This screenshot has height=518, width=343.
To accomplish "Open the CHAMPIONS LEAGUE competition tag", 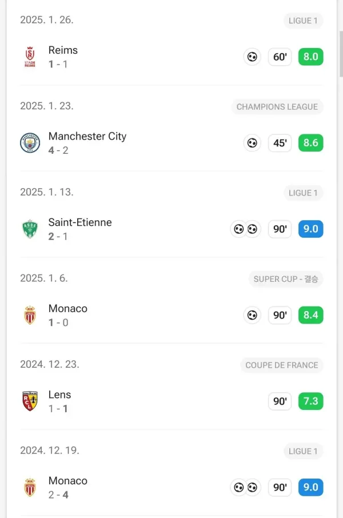I will pos(277,107).
